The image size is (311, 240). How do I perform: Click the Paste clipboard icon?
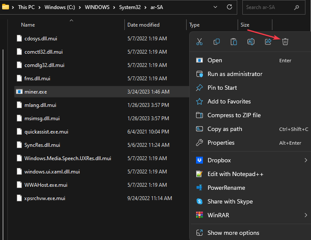pyautogui.click(x=234, y=42)
